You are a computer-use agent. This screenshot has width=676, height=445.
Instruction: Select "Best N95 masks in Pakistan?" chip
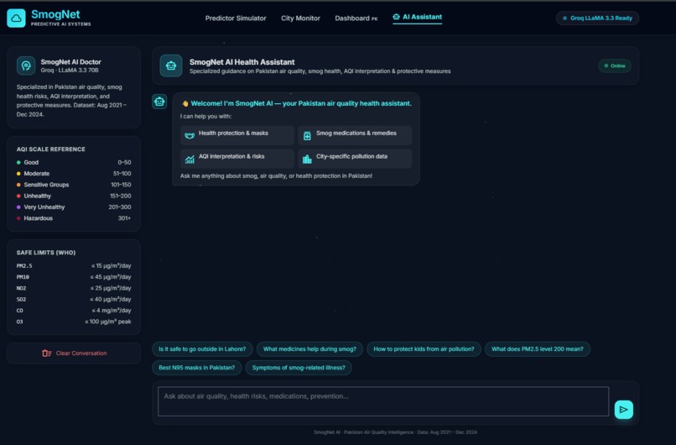pyautogui.click(x=196, y=368)
